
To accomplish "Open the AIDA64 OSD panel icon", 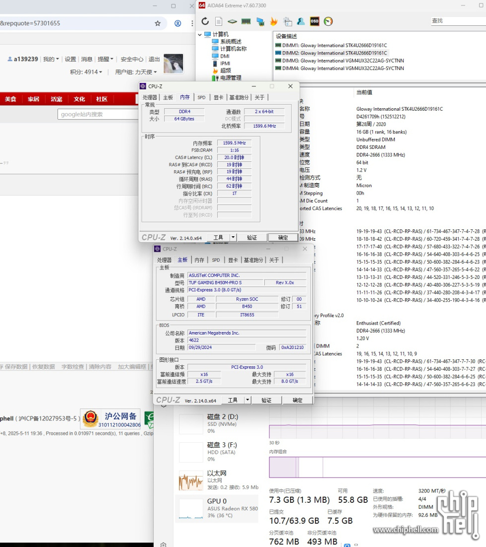I will [x=314, y=21].
